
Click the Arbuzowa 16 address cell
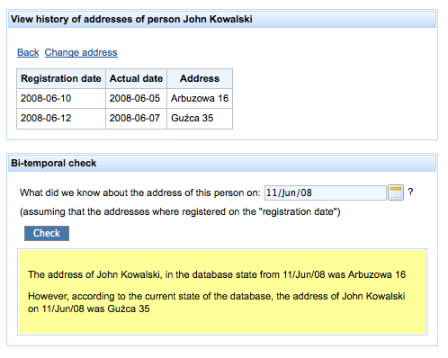(x=200, y=98)
